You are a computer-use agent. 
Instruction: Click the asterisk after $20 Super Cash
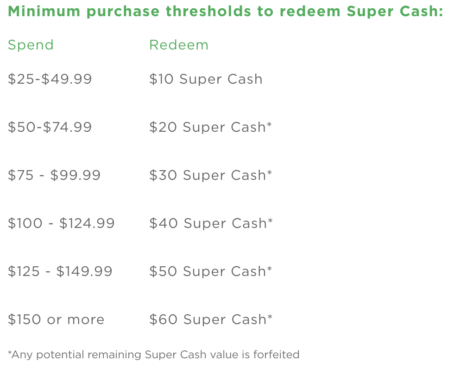[269, 124]
